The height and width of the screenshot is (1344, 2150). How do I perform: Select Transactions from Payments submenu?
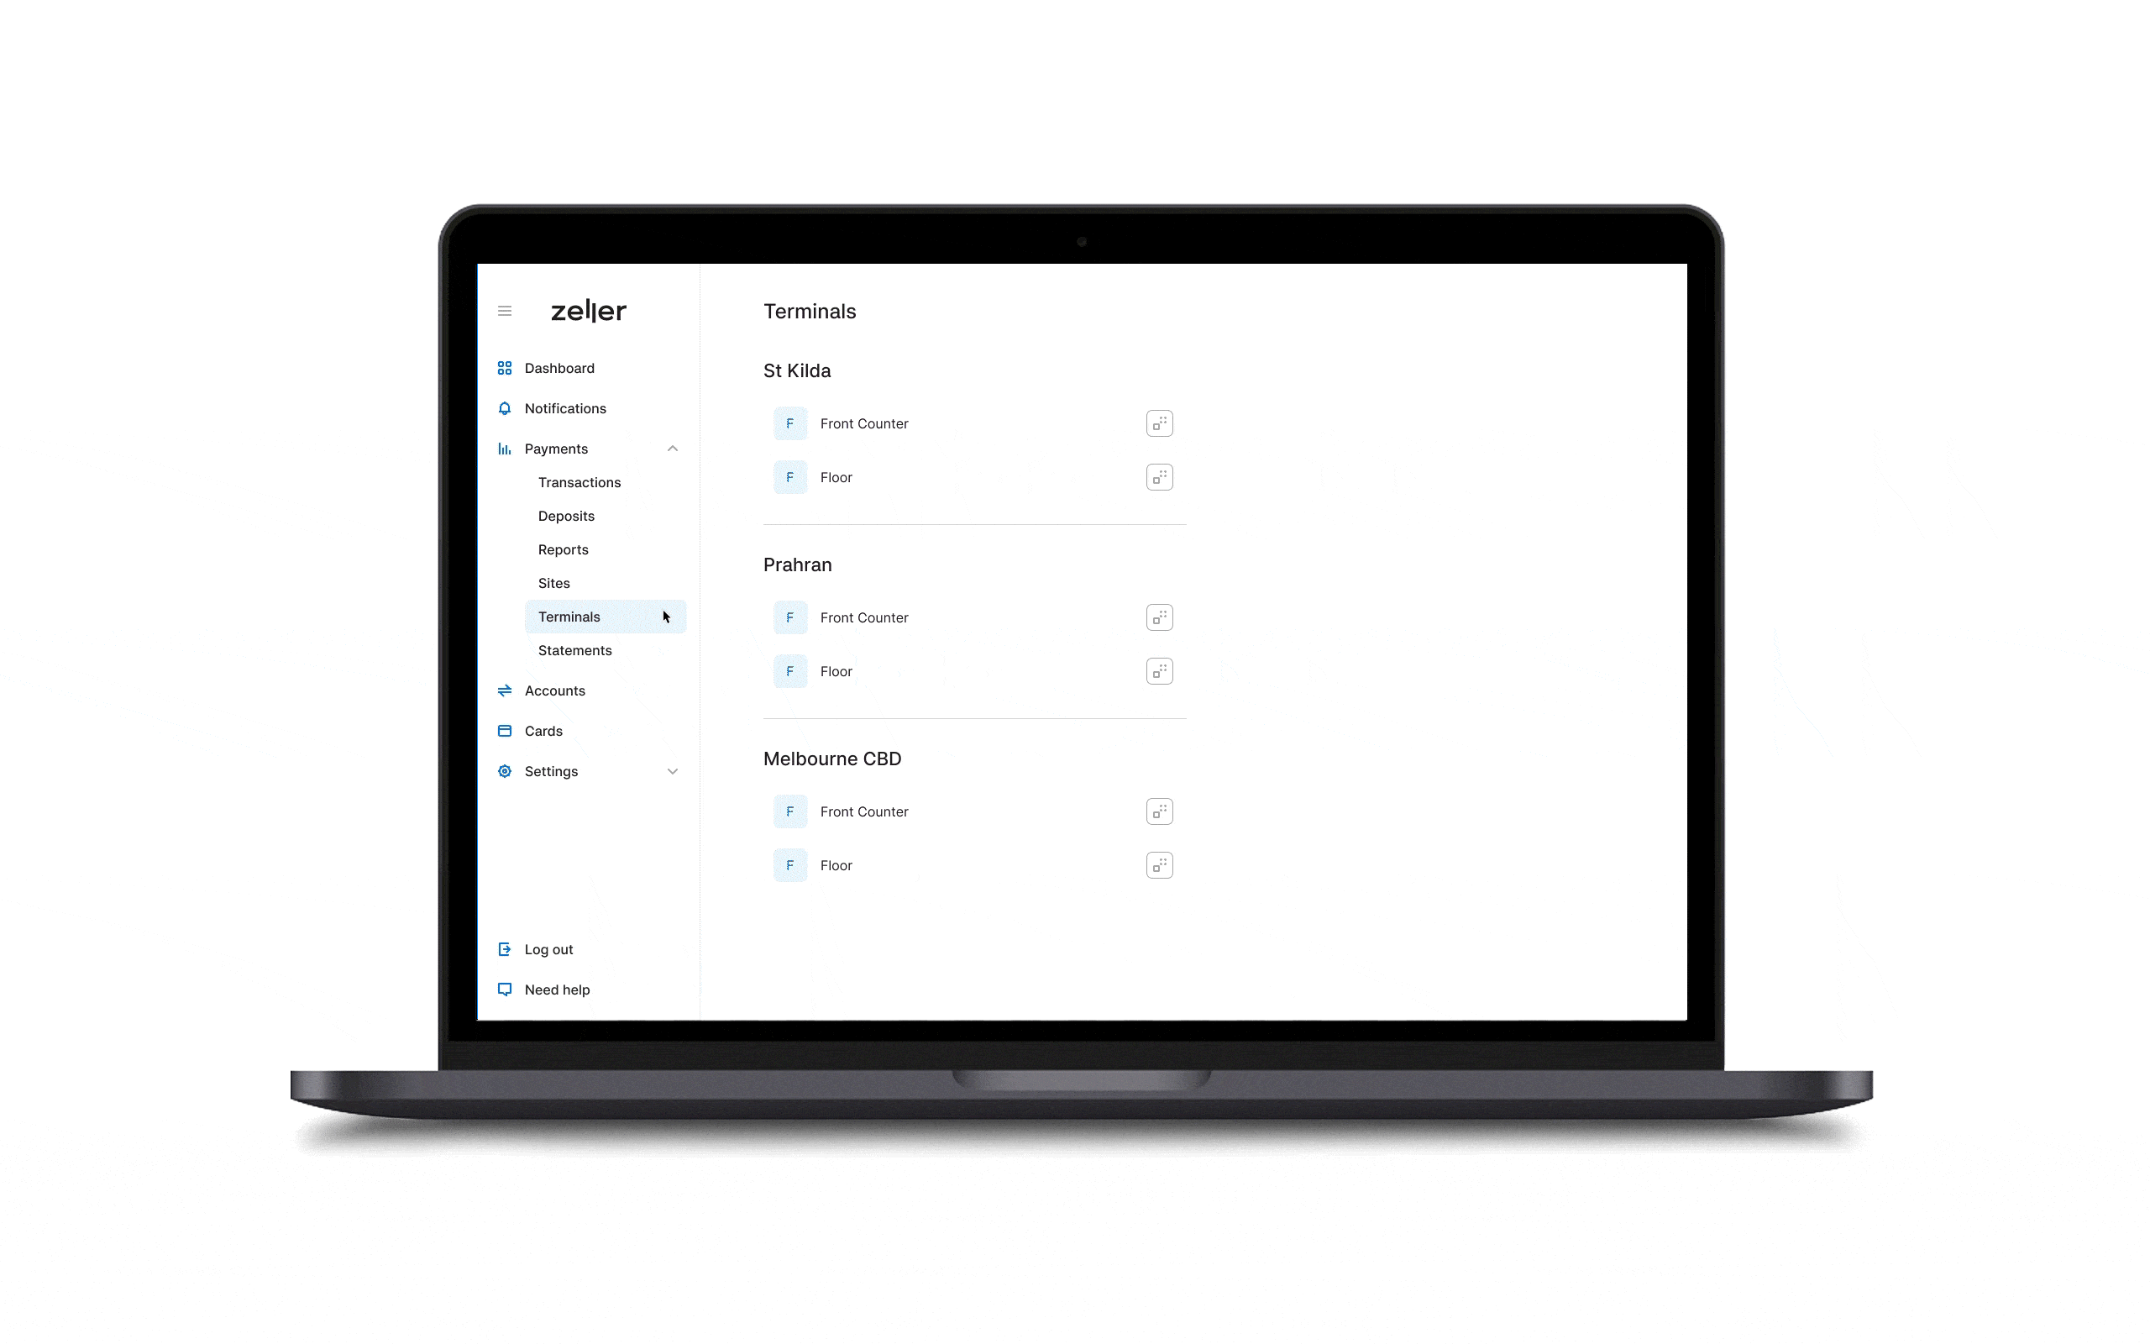click(x=580, y=483)
